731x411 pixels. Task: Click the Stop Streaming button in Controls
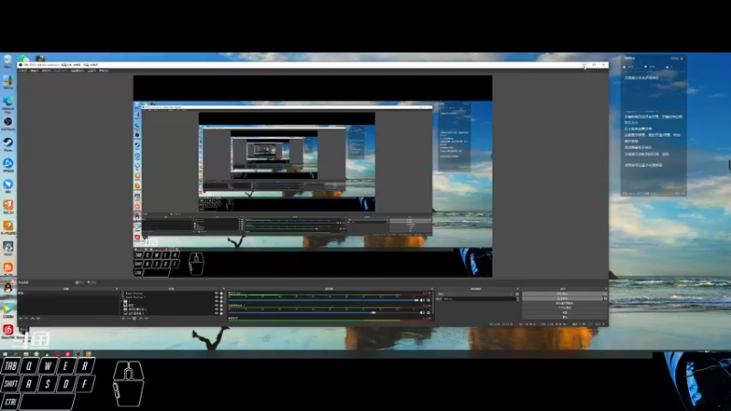565,294
